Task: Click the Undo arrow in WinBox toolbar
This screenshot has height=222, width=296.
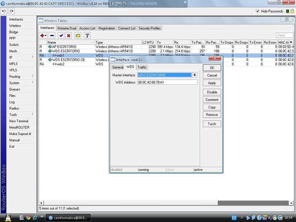Action: pyautogui.click(x=4, y=11)
